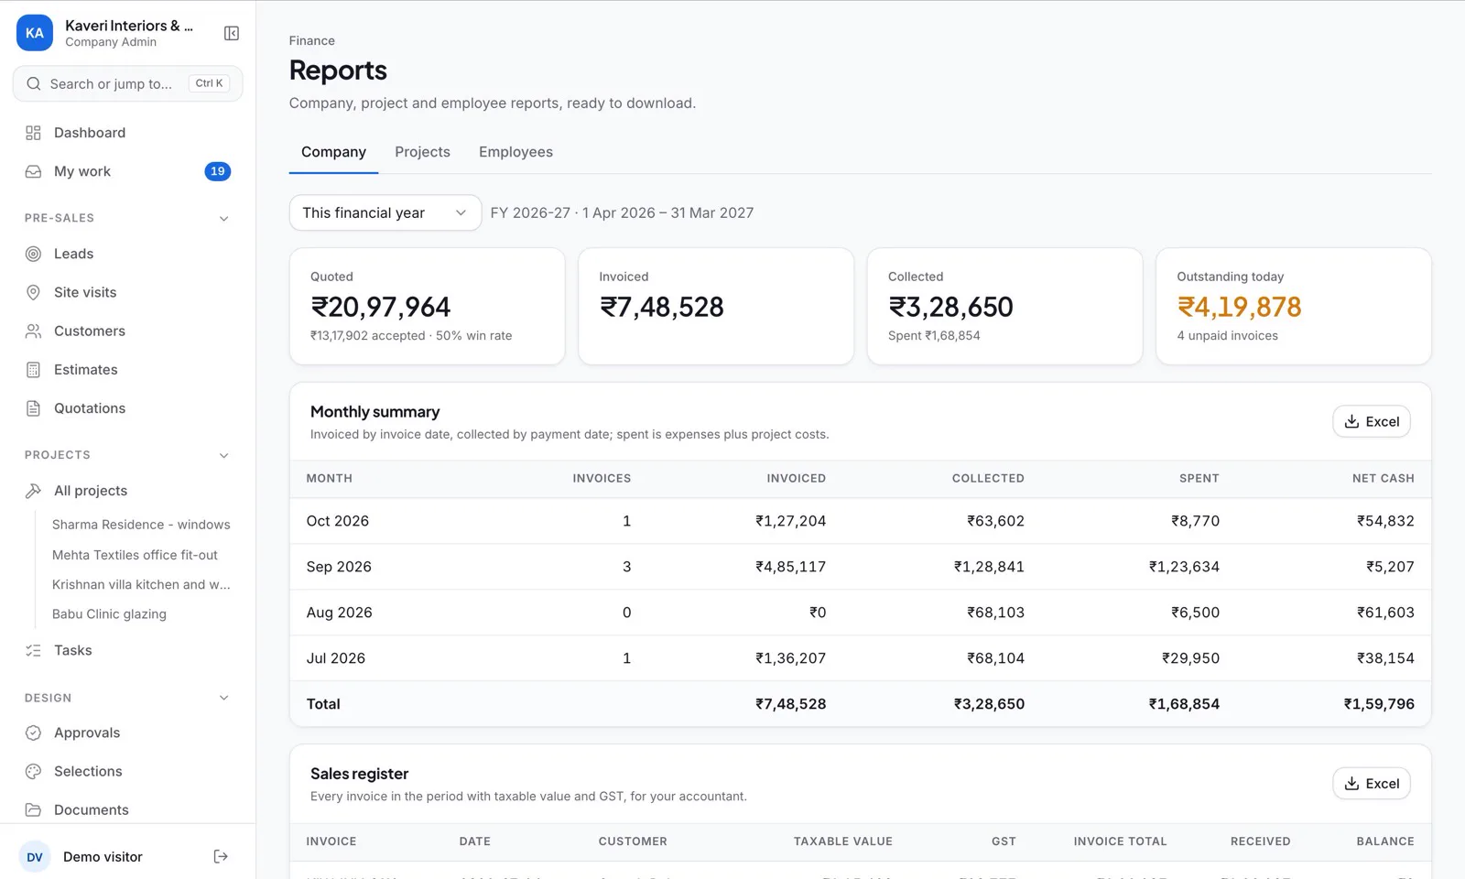Screen dimensions: 1465x879
Task: Collapse the PRE-SALES section
Action: coord(224,218)
